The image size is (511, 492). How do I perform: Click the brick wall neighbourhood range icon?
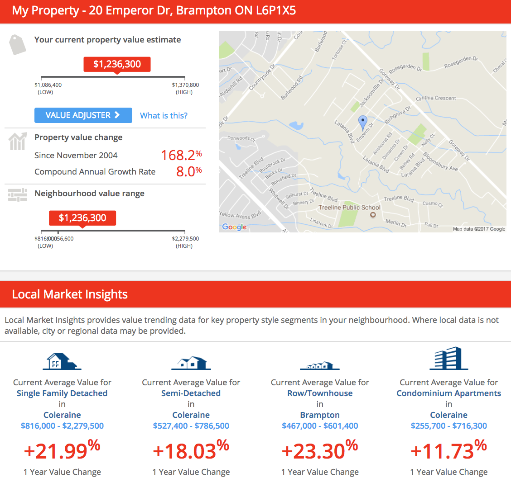pyautogui.click(x=18, y=195)
